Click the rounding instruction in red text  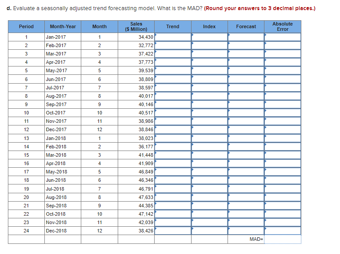pyautogui.click(x=260, y=8)
